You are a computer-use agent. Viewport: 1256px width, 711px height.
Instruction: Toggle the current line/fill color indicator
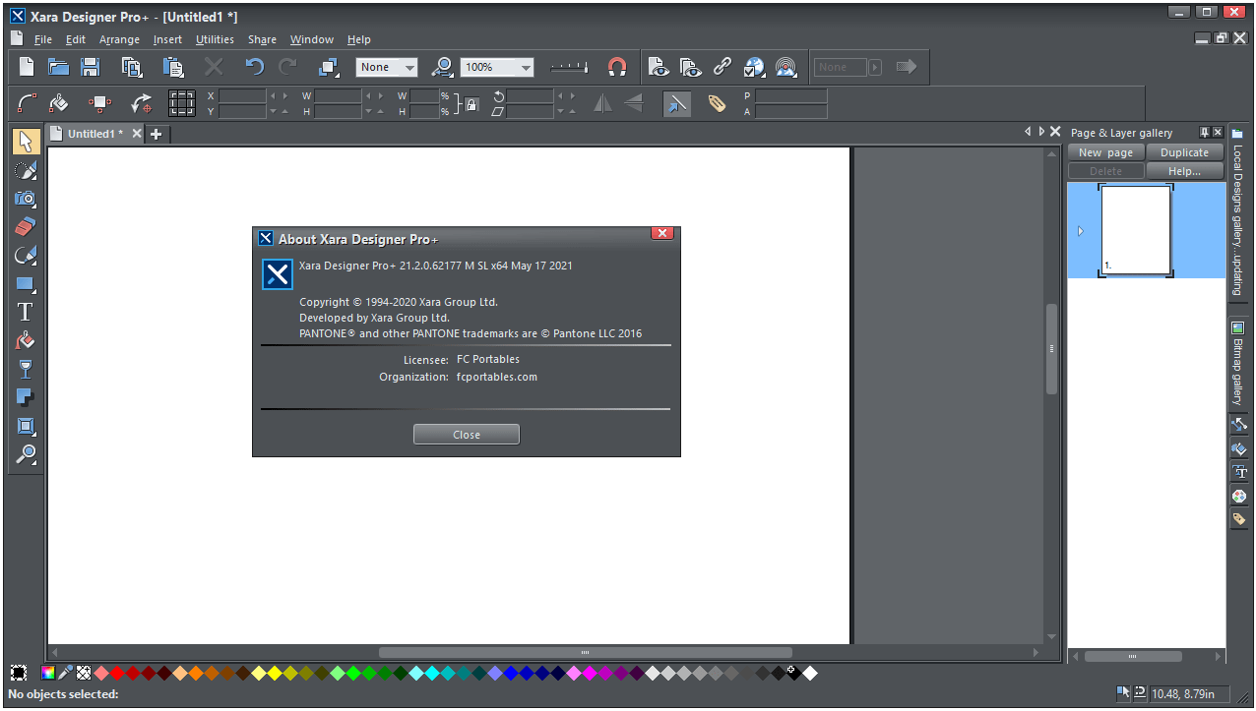(x=19, y=674)
